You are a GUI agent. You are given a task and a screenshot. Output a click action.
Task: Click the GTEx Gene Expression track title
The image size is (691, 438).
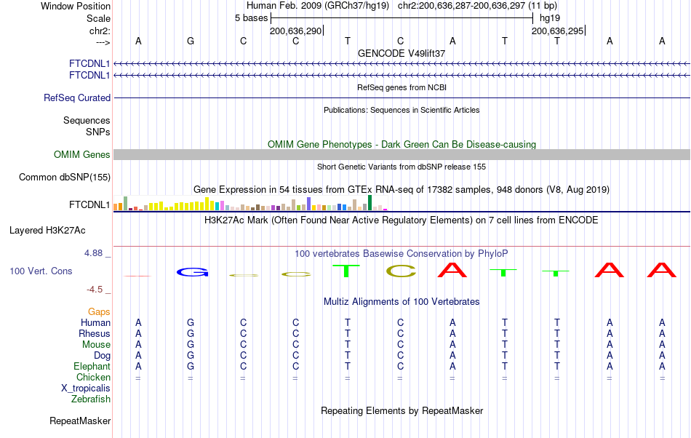tap(402, 190)
